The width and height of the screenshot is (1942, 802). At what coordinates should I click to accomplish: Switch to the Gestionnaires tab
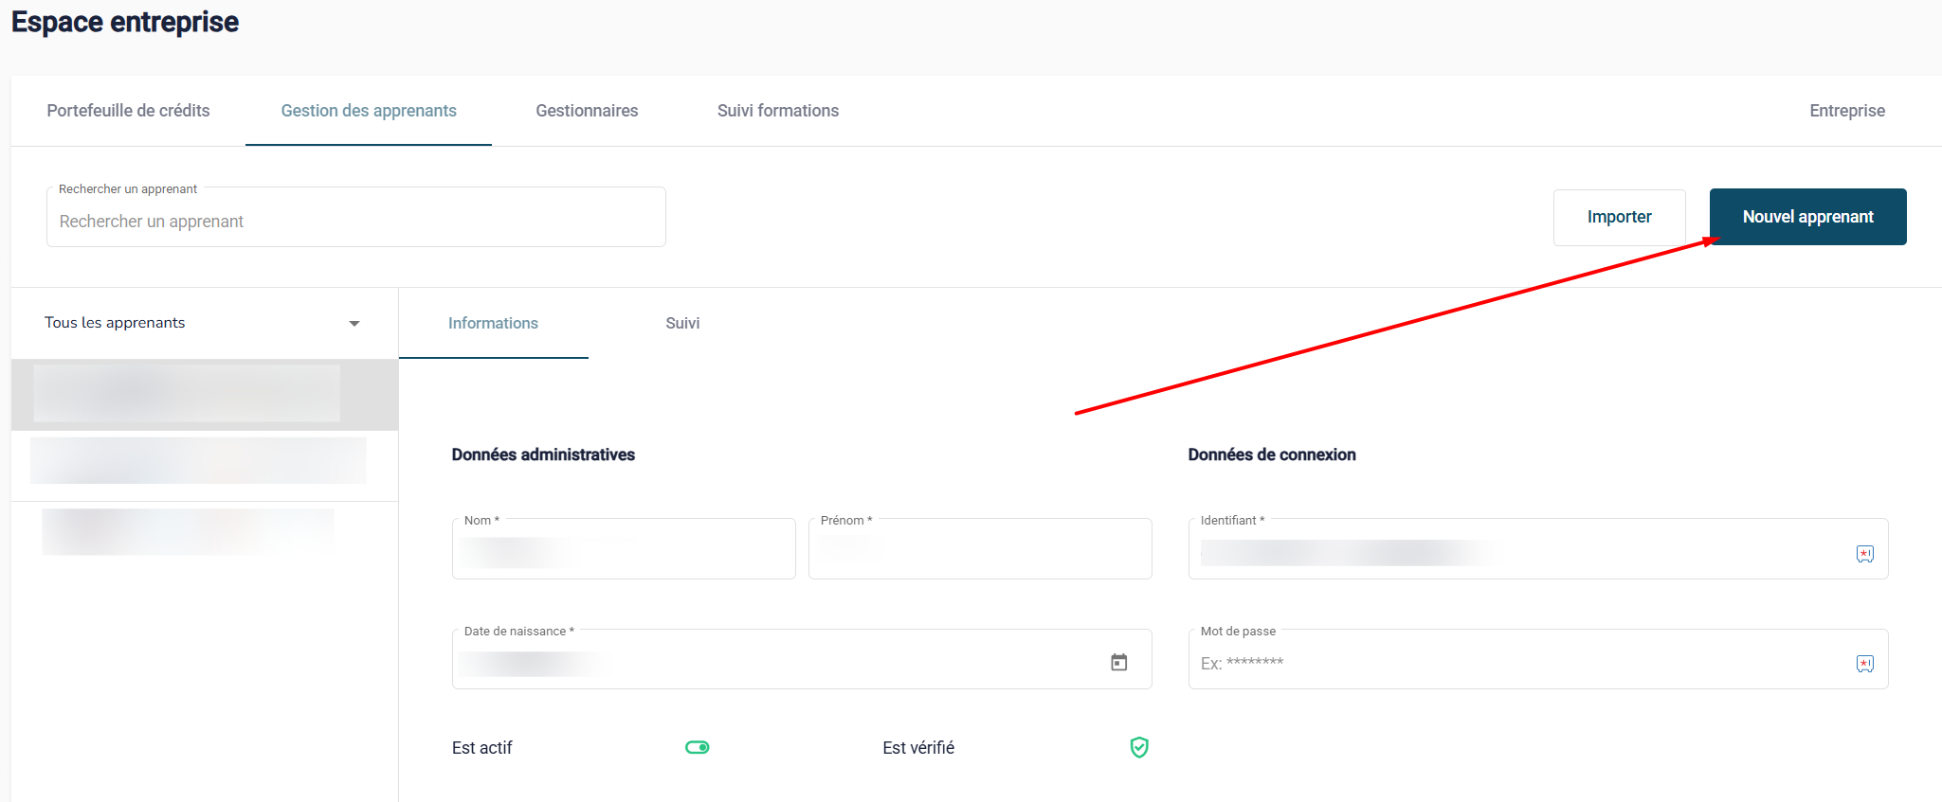coord(587,111)
